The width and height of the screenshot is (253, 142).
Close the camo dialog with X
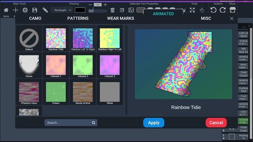(232, 19)
